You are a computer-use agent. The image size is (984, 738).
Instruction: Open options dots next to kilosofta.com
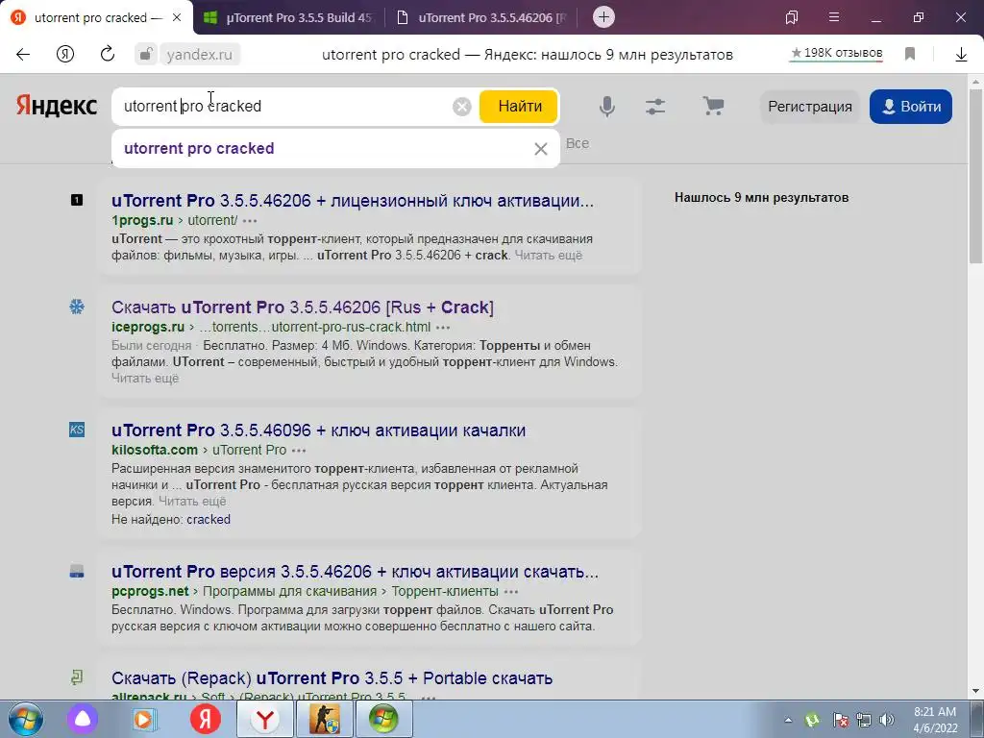(299, 451)
